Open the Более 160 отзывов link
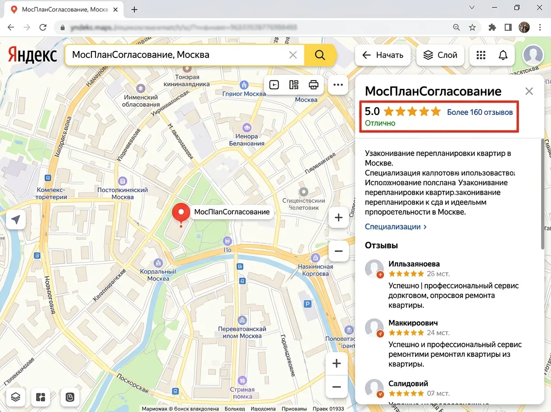 tap(480, 112)
